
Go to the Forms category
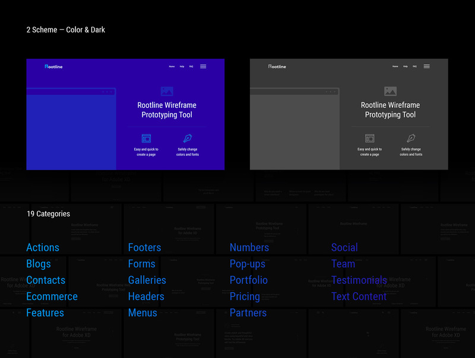click(142, 264)
